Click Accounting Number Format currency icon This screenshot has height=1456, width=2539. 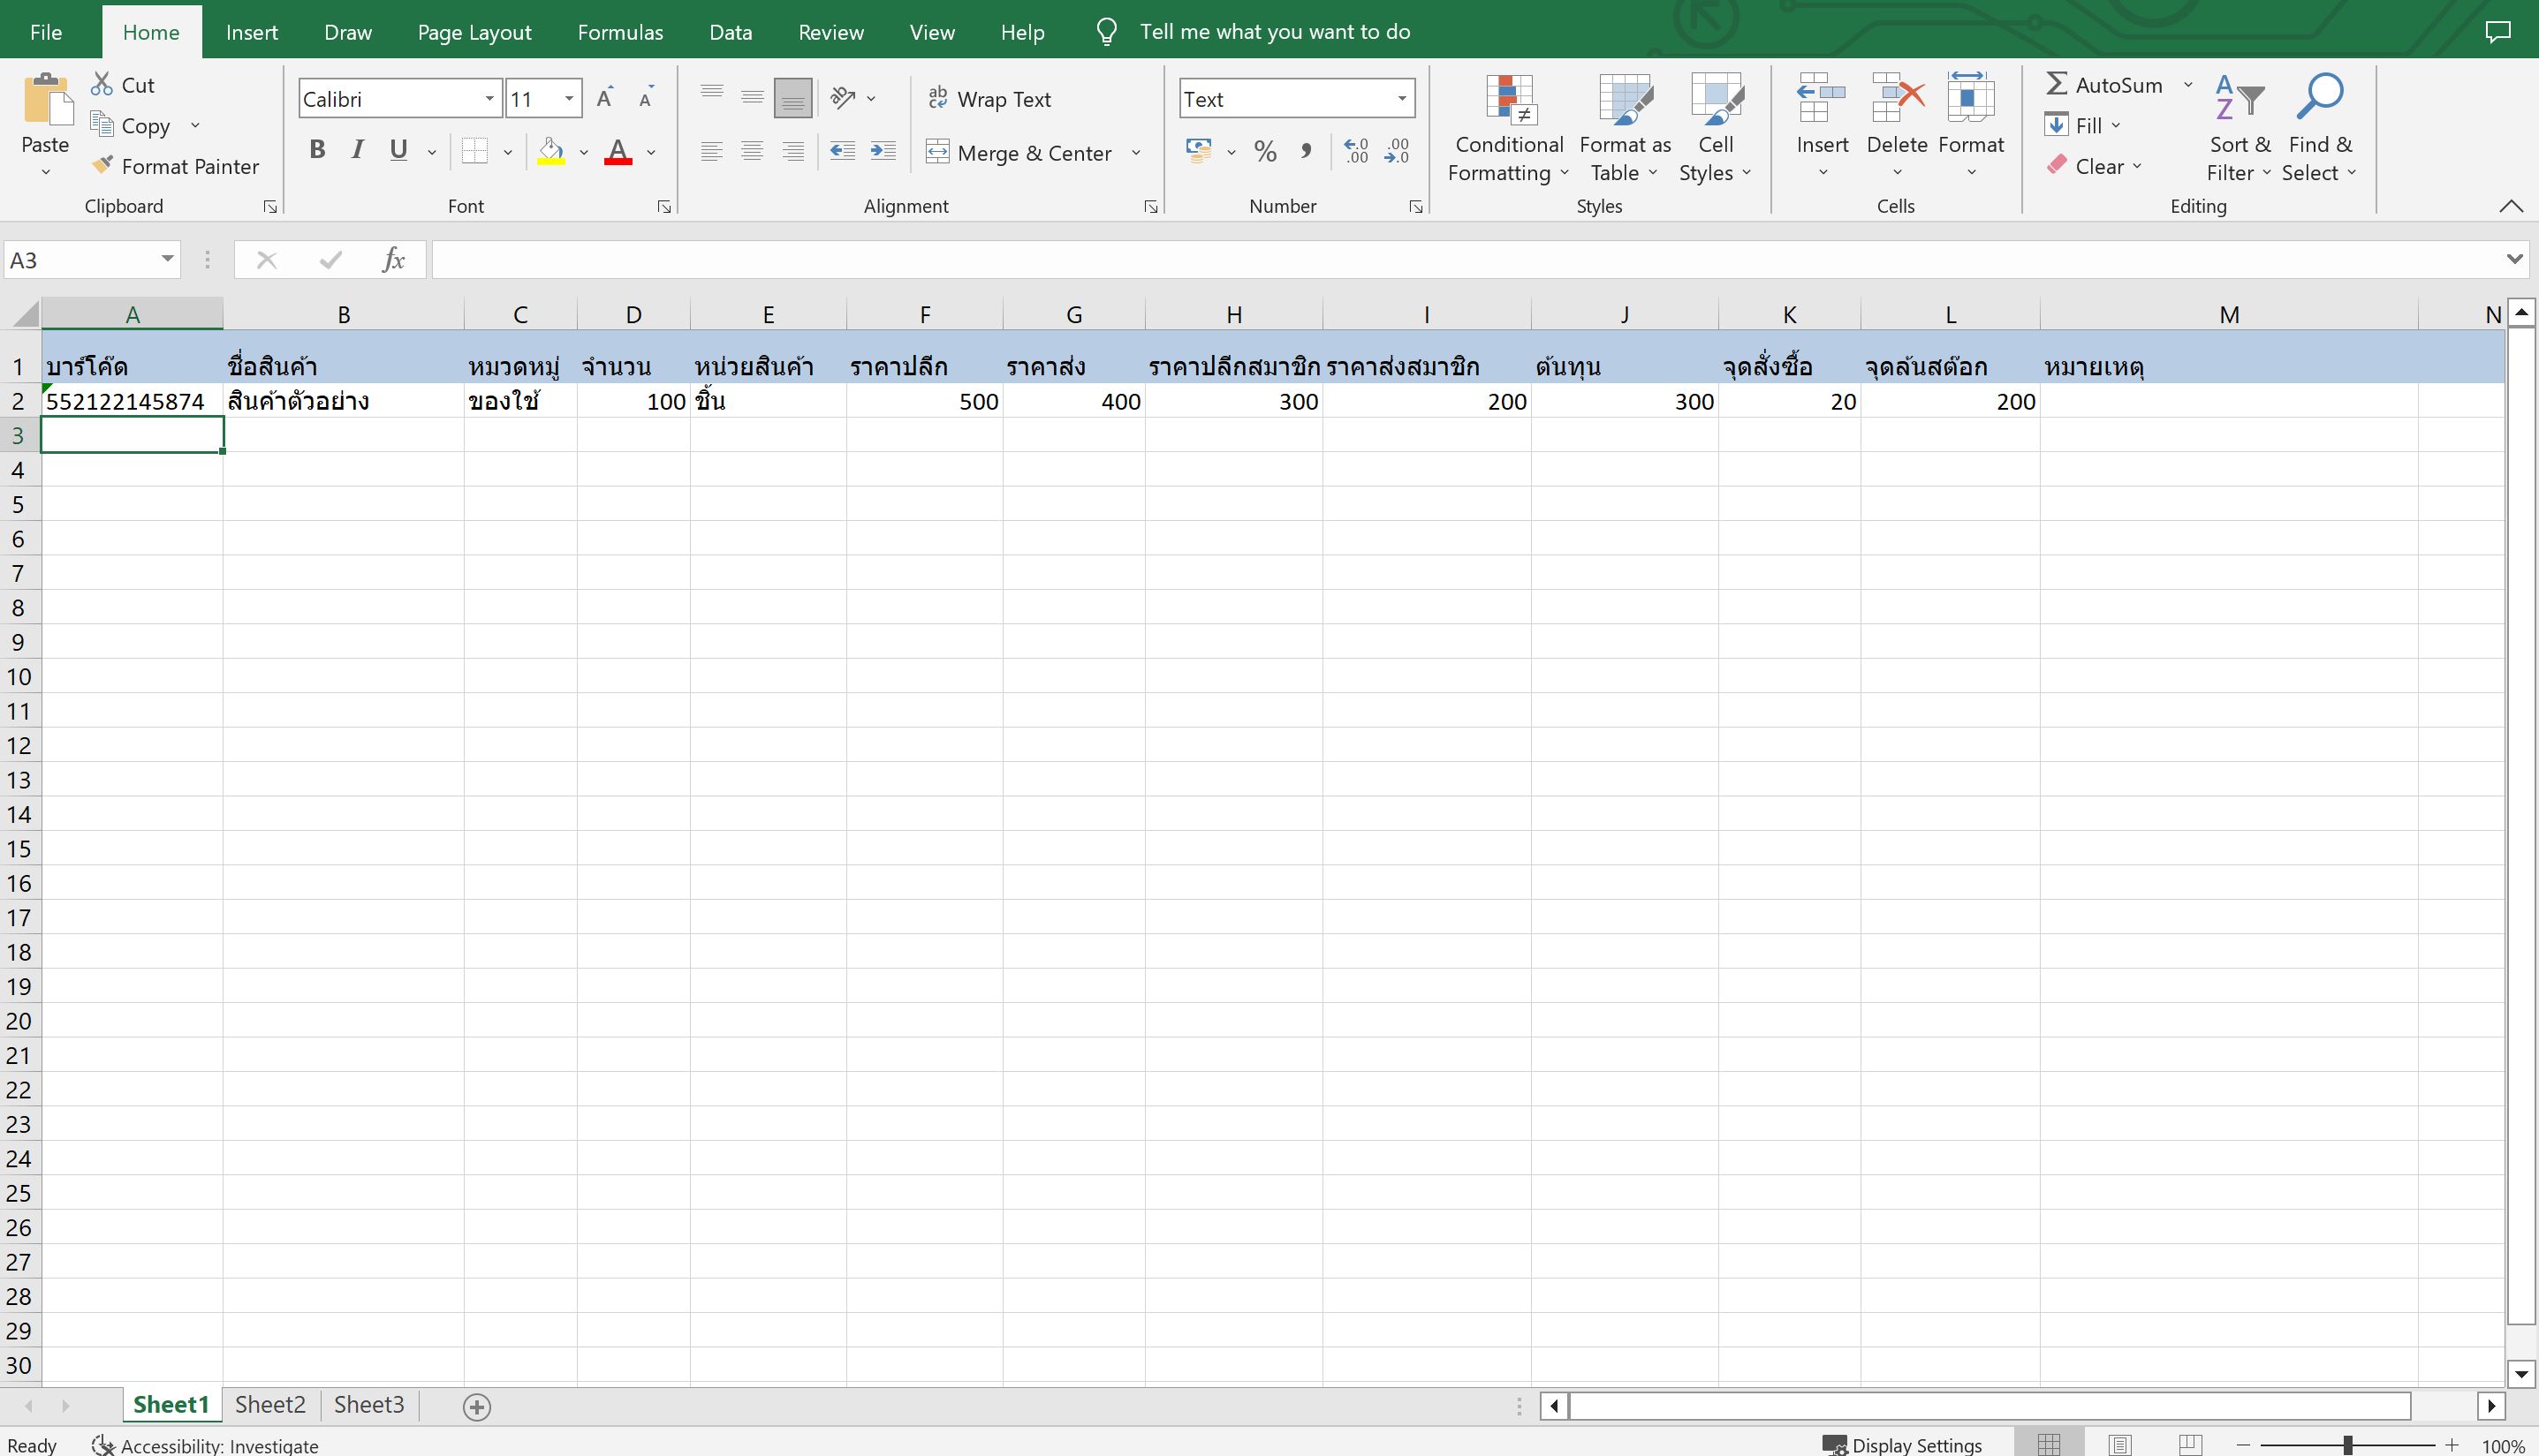1197,151
